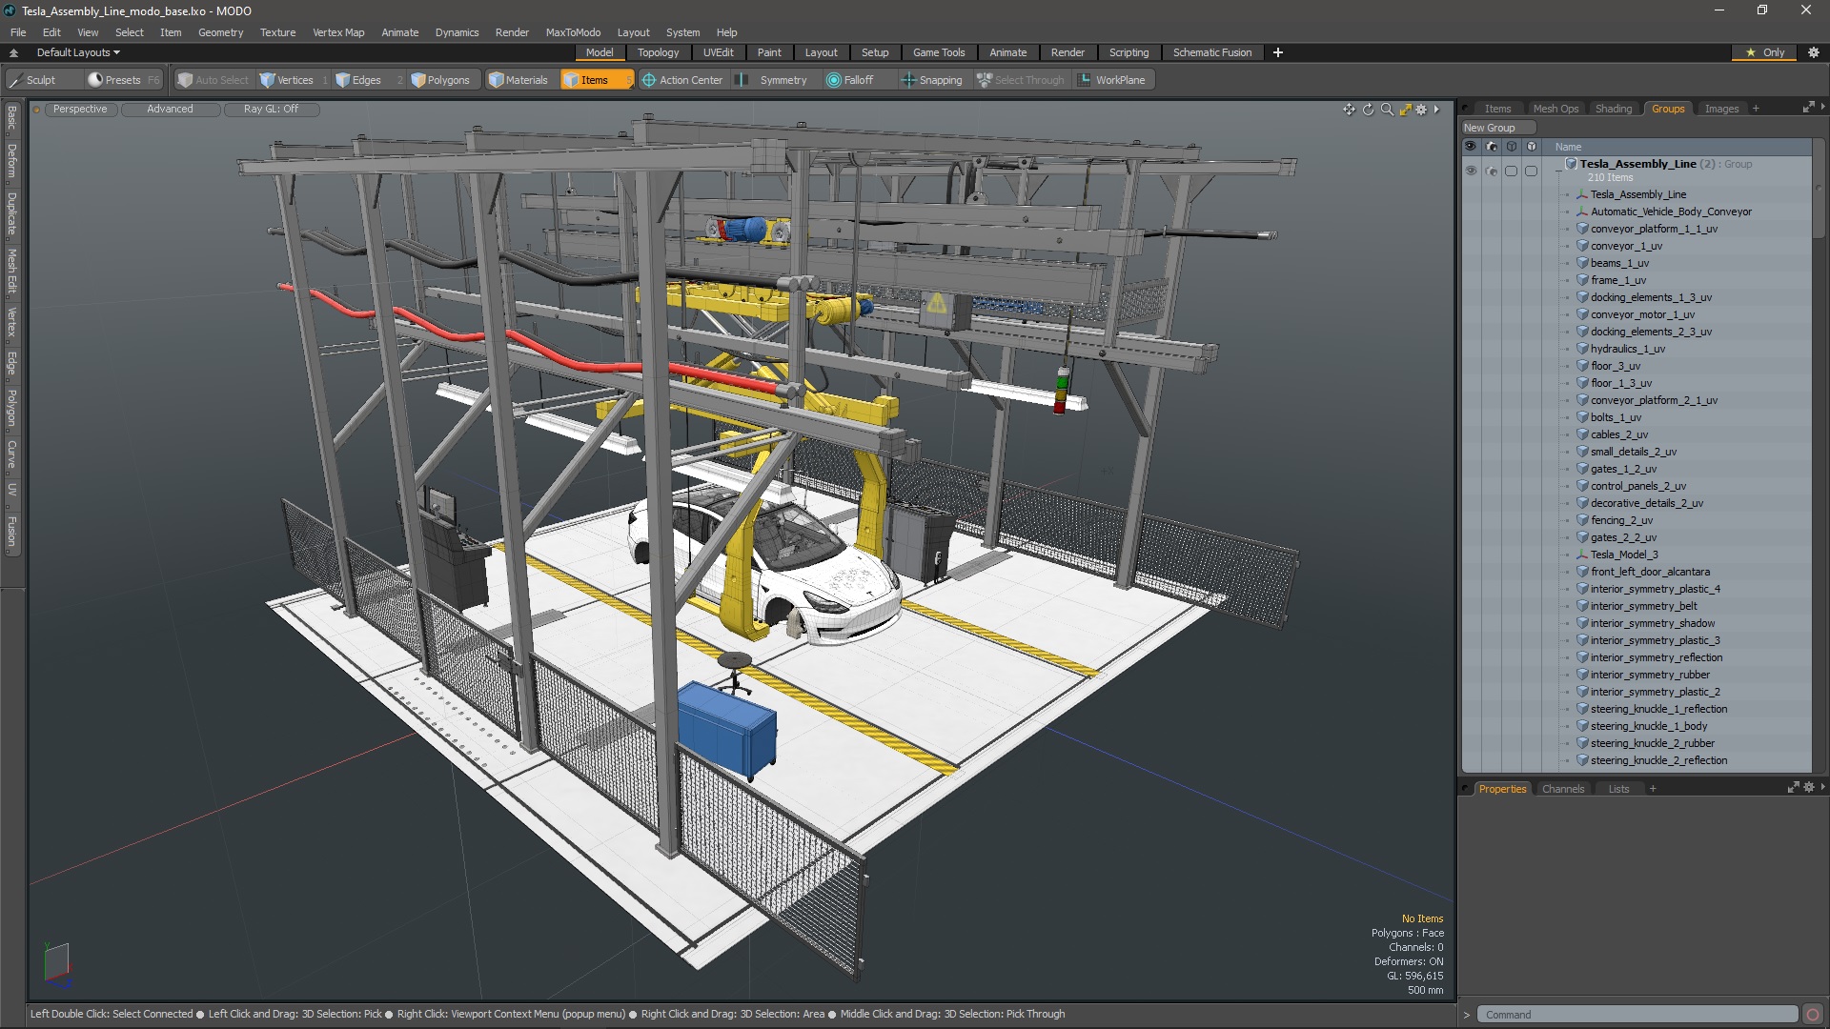Expand viewport options right arrow
Viewport: 1830px width, 1029px height.
pos(1436,110)
